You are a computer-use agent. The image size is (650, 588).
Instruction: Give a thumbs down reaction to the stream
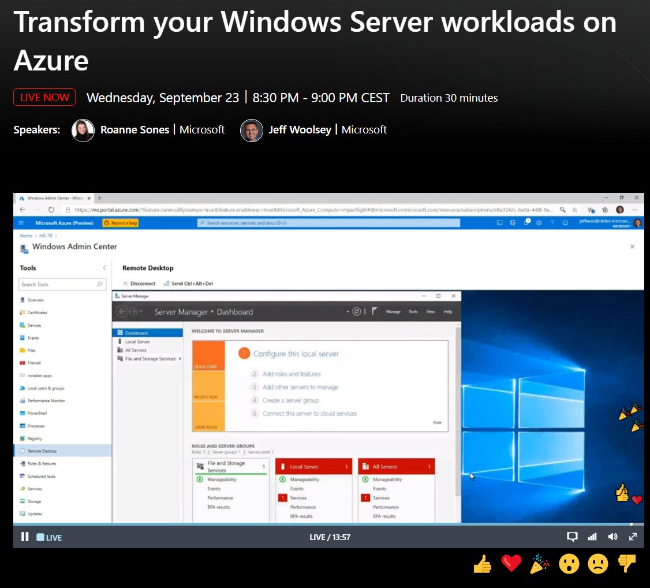[x=627, y=563]
